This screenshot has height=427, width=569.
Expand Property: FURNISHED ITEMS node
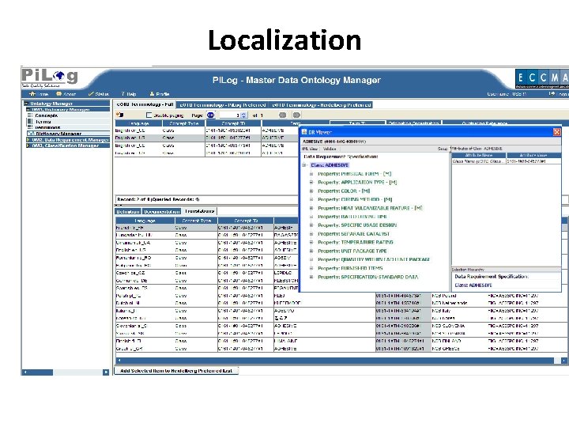coord(311,268)
